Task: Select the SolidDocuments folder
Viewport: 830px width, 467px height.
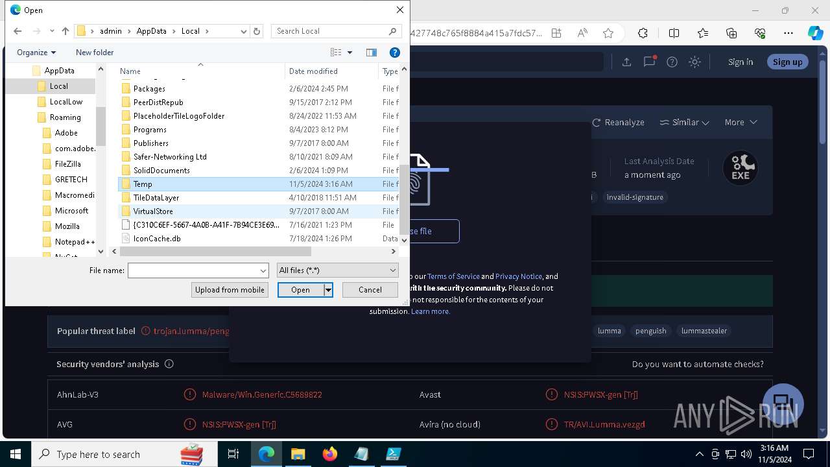Action: point(161,171)
